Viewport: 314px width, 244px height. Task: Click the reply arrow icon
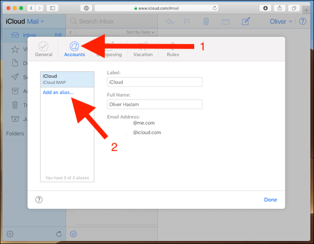click(170, 21)
